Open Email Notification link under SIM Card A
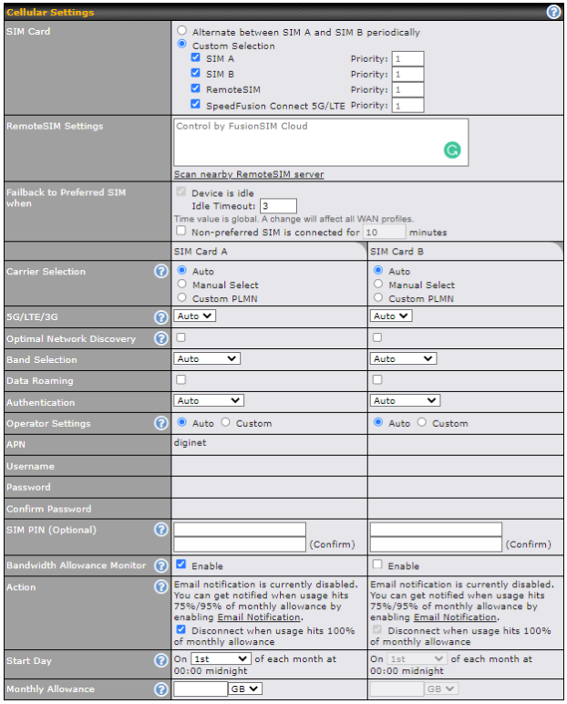 [259, 617]
